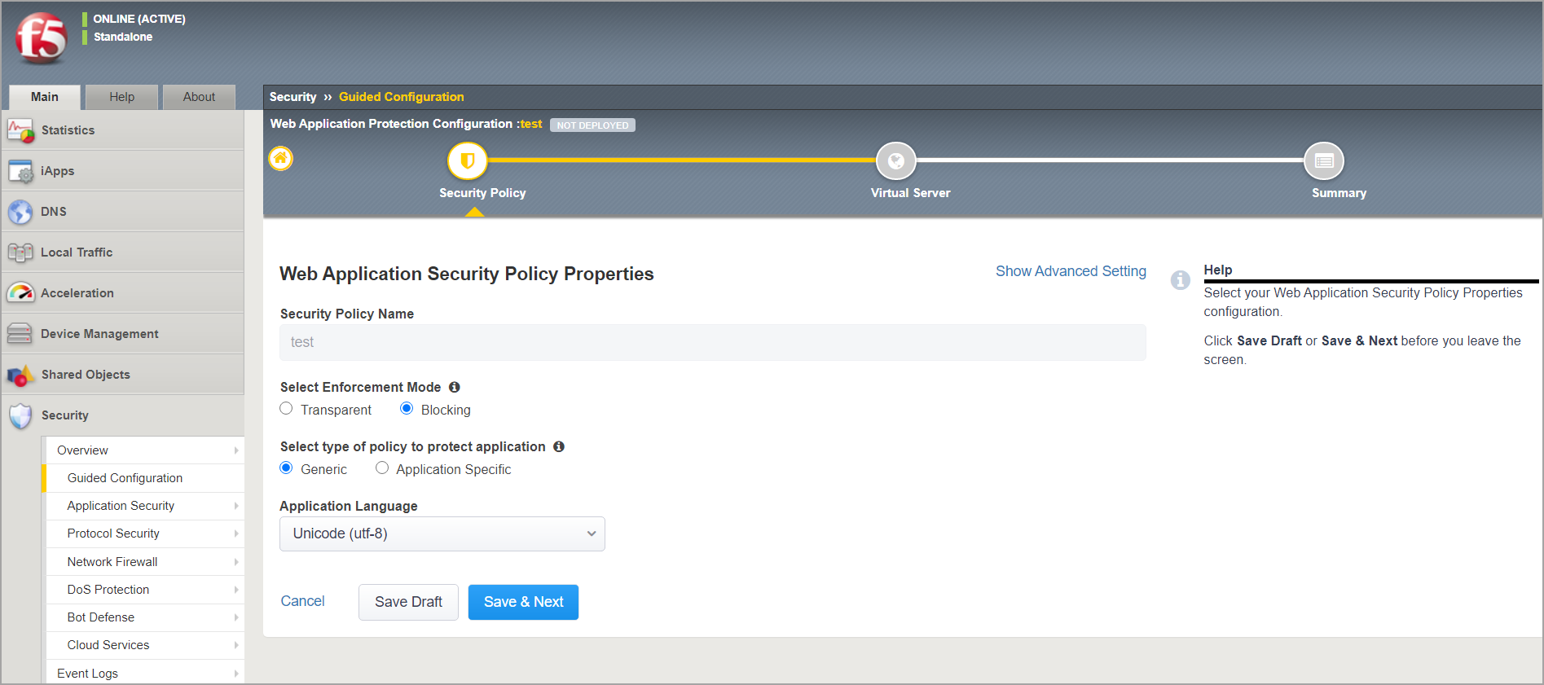The height and width of the screenshot is (685, 1544).
Task: Click info icon beside policy type label
Action: pyautogui.click(x=559, y=447)
